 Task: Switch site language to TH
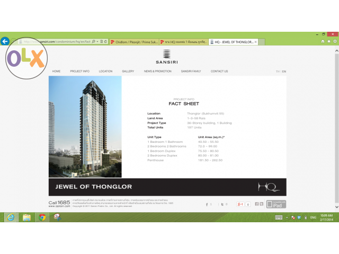point(277,71)
